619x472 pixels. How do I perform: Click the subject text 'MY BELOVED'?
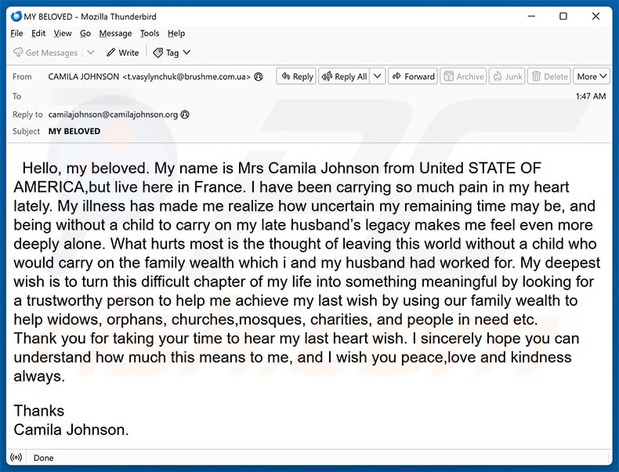74,132
